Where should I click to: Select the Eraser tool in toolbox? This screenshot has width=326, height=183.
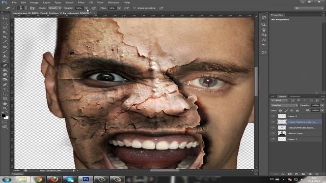pyautogui.click(x=5, y=66)
